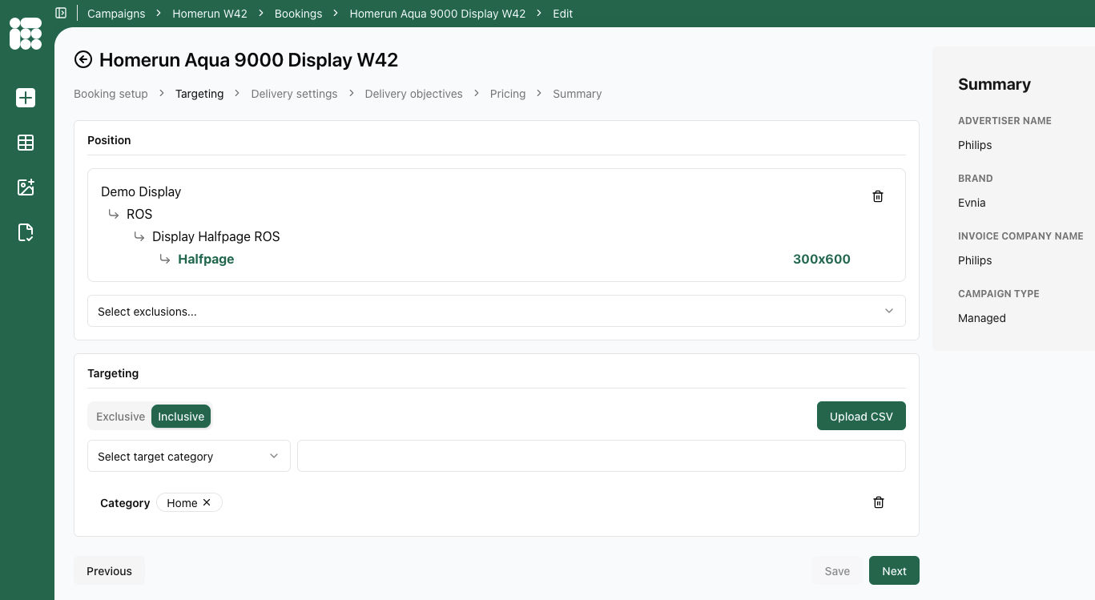Click the targeting value input field
The height and width of the screenshot is (600, 1095).
(602, 456)
